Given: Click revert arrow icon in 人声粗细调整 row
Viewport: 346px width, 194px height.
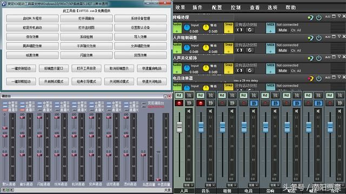Looking at the screenshot, I should coord(250,50).
